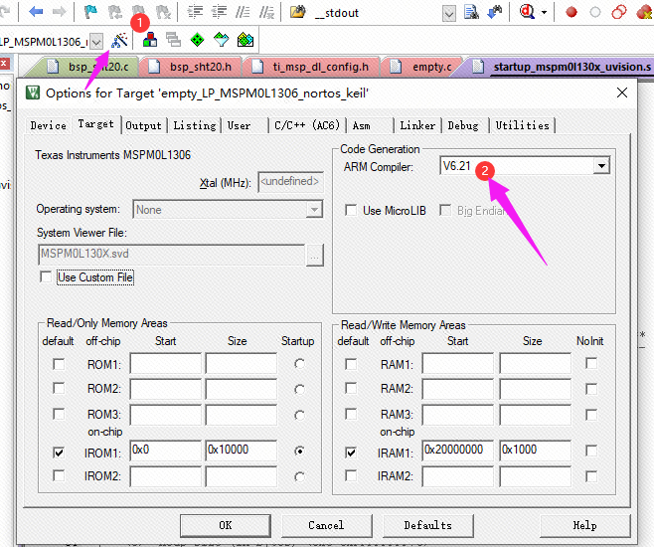Image resolution: width=654 pixels, height=547 pixels.
Task: Click the IRAM1 Start address field
Action: point(457,451)
